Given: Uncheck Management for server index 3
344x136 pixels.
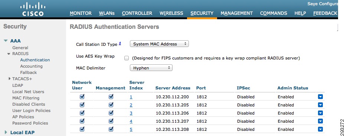Looking at the screenshot, I should click(x=111, y=113).
